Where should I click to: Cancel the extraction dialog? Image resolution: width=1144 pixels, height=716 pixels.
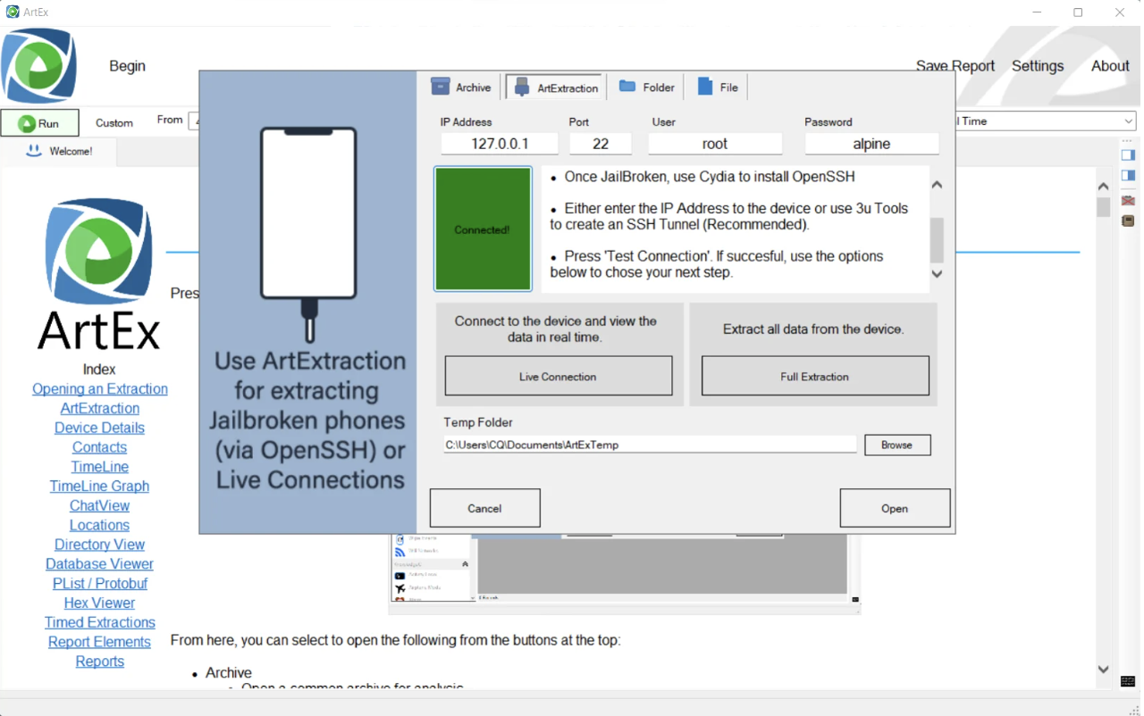tap(484, 508)
